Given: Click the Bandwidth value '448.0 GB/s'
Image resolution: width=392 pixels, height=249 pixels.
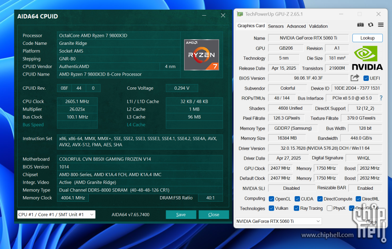Looking at the screenshot, I should coord(361,138).
